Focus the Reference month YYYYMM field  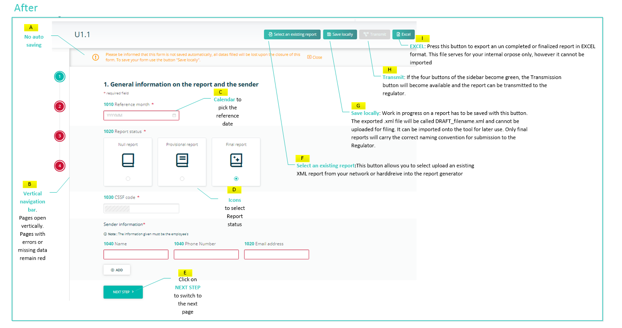(x=141, y=115)
